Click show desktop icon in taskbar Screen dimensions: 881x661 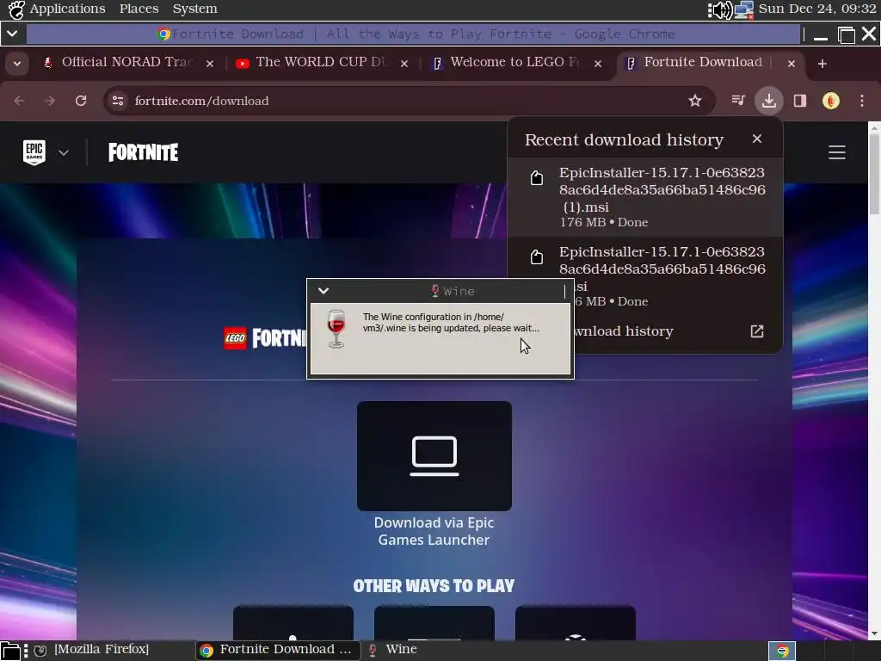pos(10,651)
